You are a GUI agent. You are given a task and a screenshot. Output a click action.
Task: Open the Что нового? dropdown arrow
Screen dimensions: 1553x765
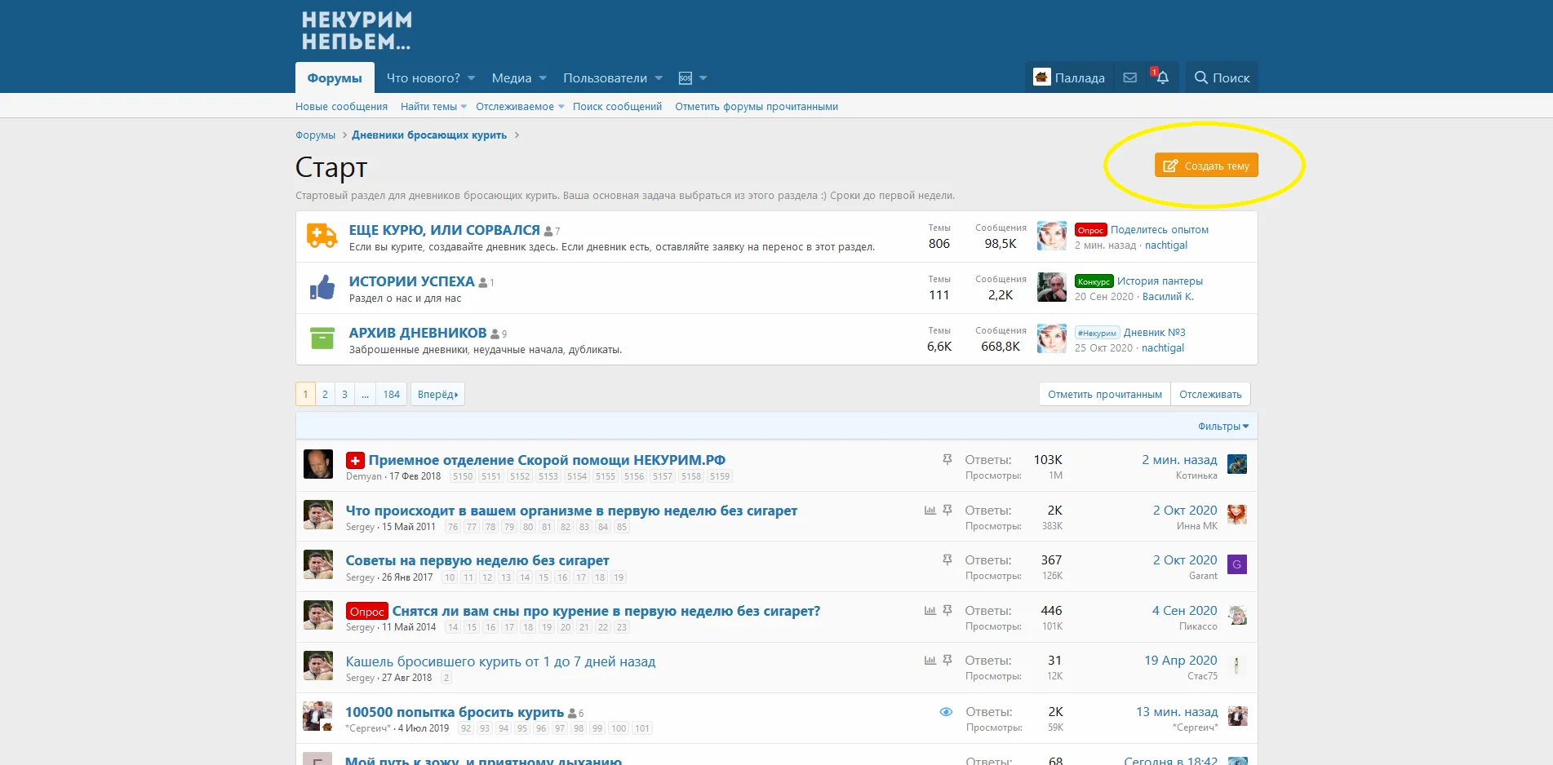[x=472, y=78]
